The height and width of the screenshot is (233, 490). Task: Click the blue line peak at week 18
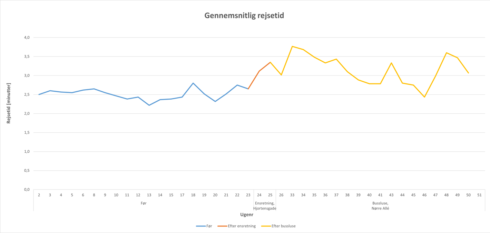(x=193, y=83)
